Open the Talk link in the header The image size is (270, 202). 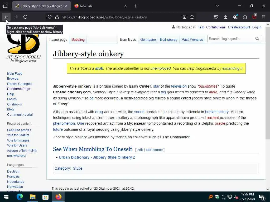point(201,27)
